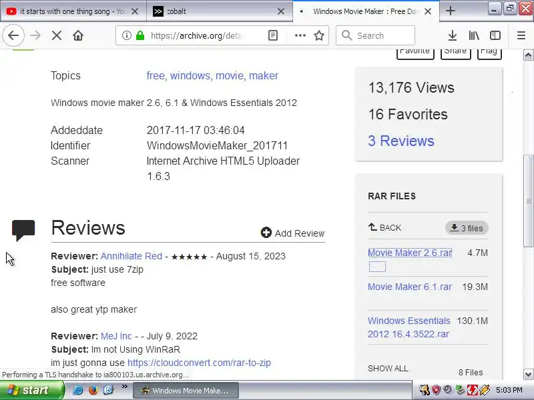This screenshot has height=400, width=534.
Task: Open site information (i) icon
Action: (x=126, y=35)
